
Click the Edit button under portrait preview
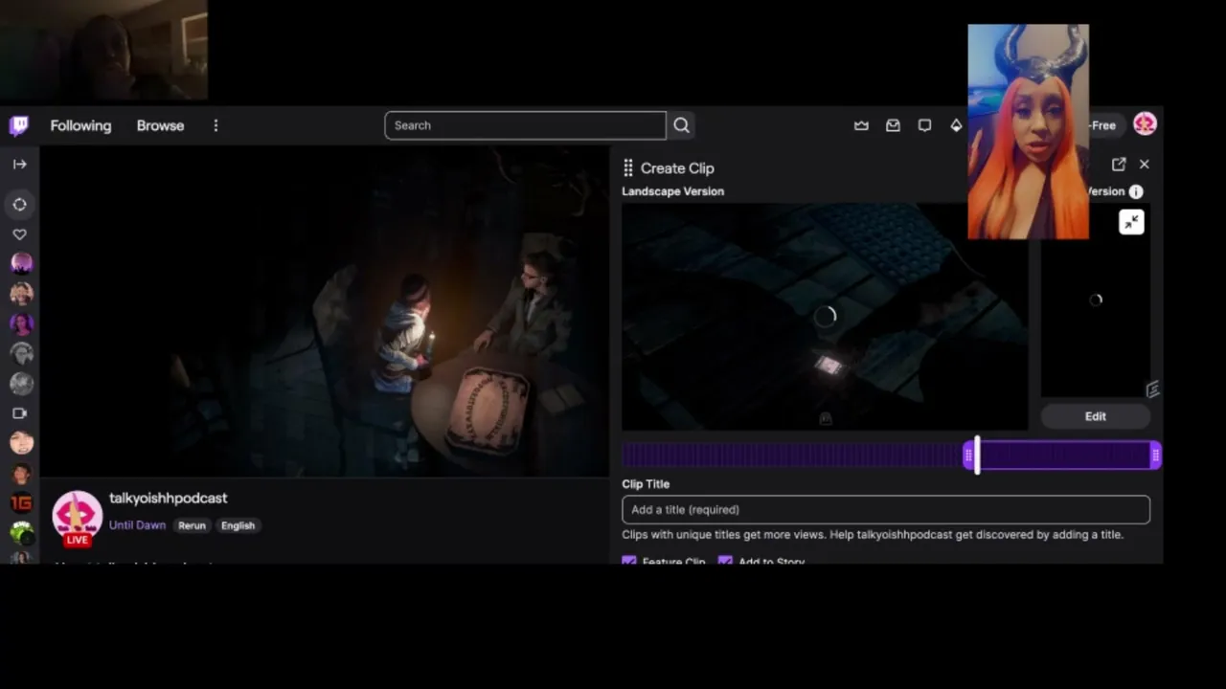[1096, 416]
